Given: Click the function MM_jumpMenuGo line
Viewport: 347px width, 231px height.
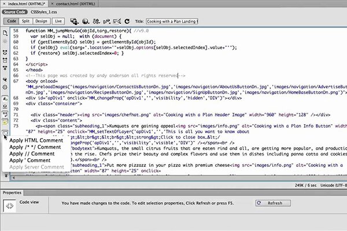Looking at the screenshot, I should (x=87, y=31).
